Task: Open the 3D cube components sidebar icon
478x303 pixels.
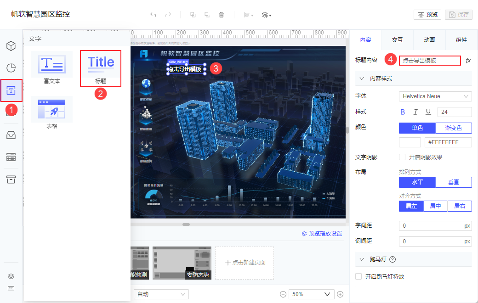Action: click(11, 46)
